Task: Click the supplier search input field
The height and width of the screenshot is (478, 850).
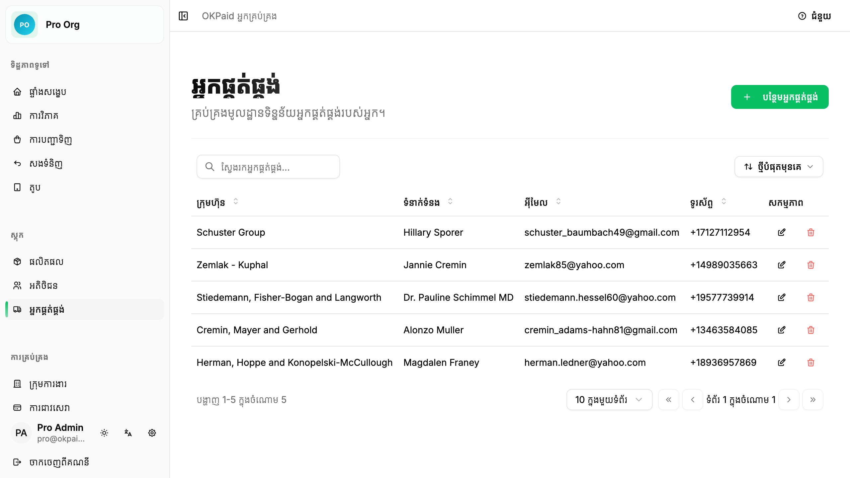Action: point(268,167)
